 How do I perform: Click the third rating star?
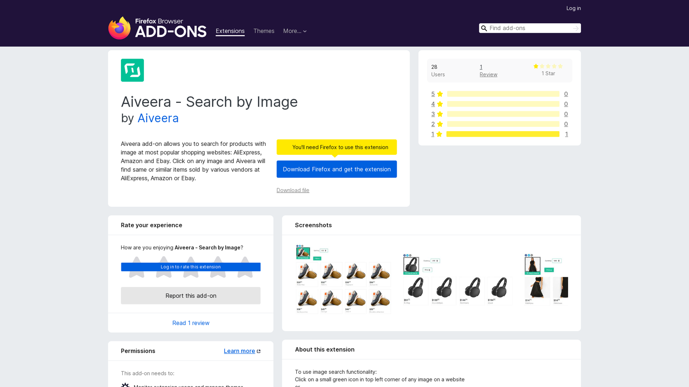pos(191,267)
